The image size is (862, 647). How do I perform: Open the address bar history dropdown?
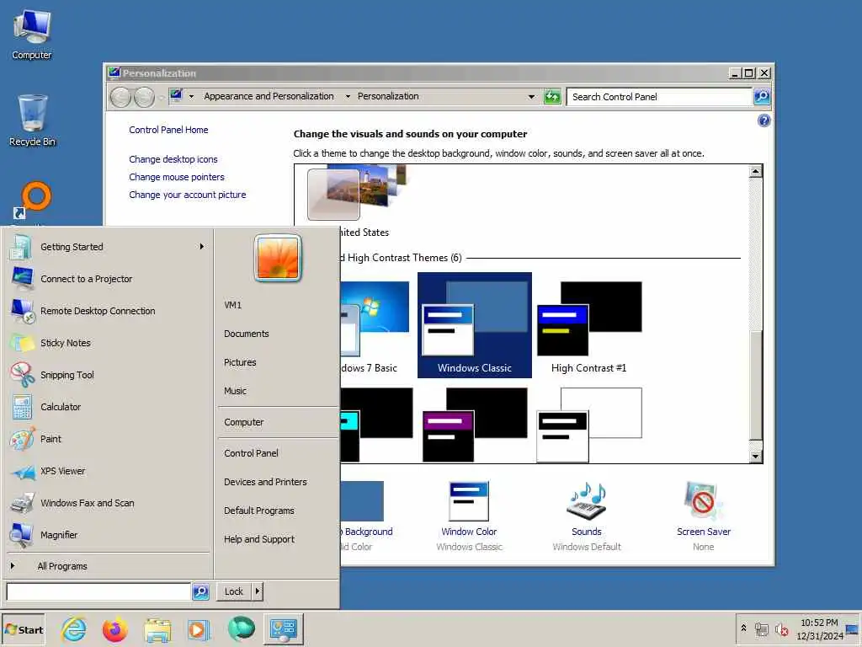531,97
